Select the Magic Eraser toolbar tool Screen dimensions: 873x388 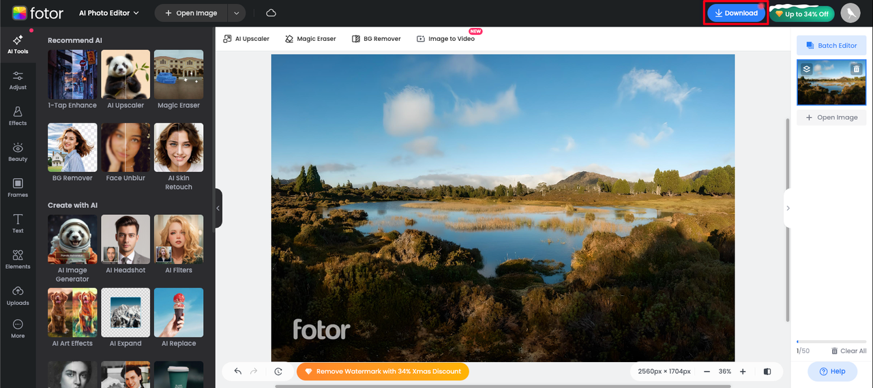[310, 39]
